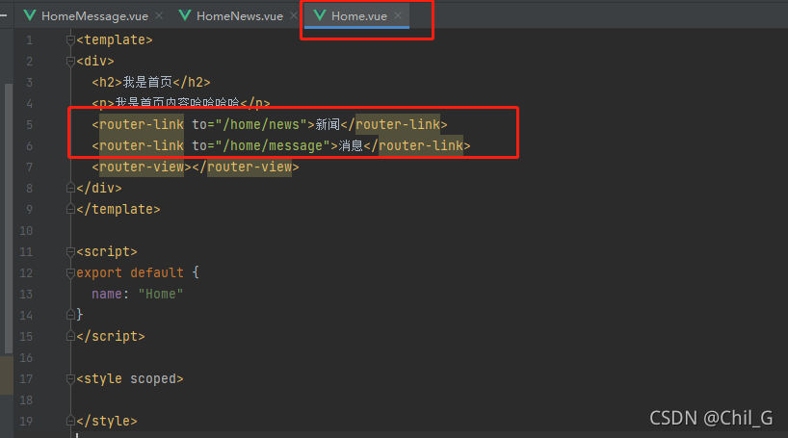Click the </style> fold marker on line 19
This screenshot has height=438, width=788.
(x=70, y=421)
